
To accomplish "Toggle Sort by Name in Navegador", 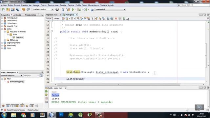I will click(32, 106).
